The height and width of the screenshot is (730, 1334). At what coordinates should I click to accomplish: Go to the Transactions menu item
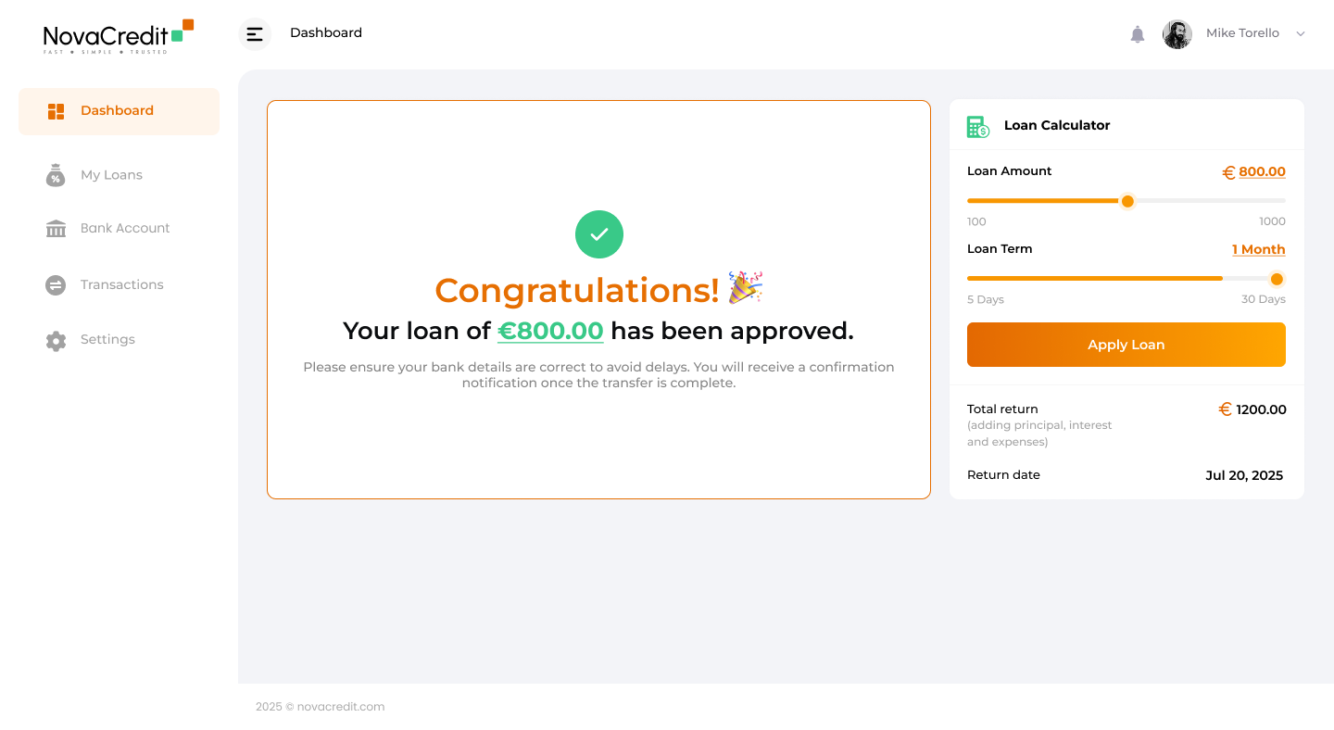coord(121,284)
